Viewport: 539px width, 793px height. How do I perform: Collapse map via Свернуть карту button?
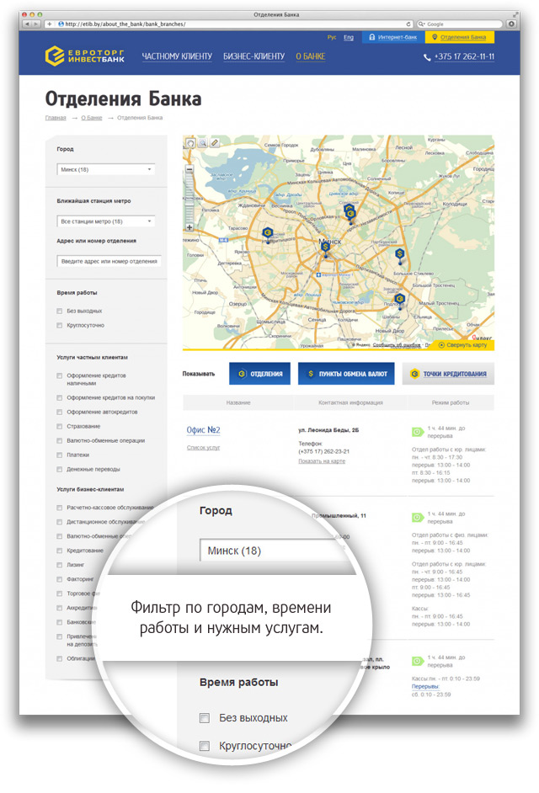tap(462, 345)
